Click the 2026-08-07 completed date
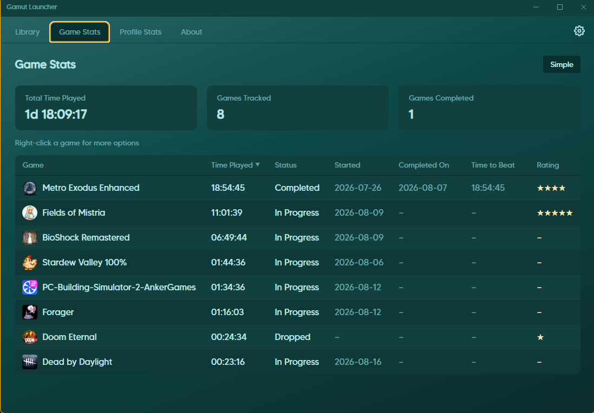 pos(423,188)
